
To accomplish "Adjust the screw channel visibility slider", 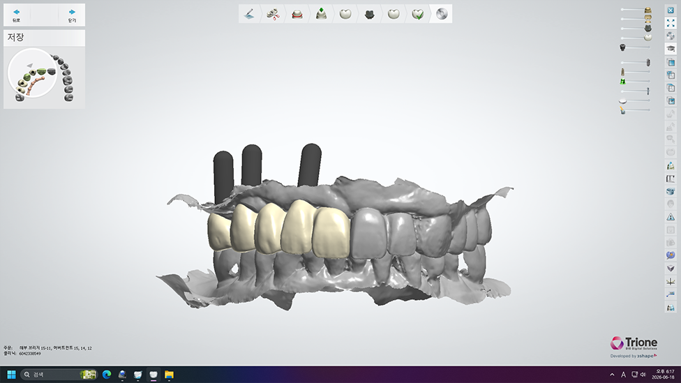I will 636,91.
